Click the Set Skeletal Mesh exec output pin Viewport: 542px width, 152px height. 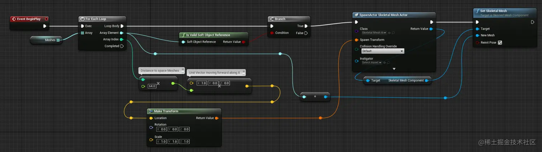point(533,22)
